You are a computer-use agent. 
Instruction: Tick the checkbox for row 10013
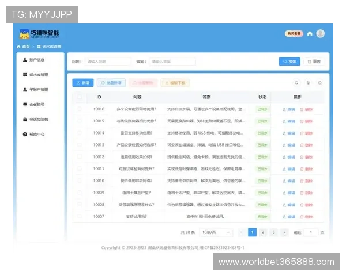pos(80,144)
